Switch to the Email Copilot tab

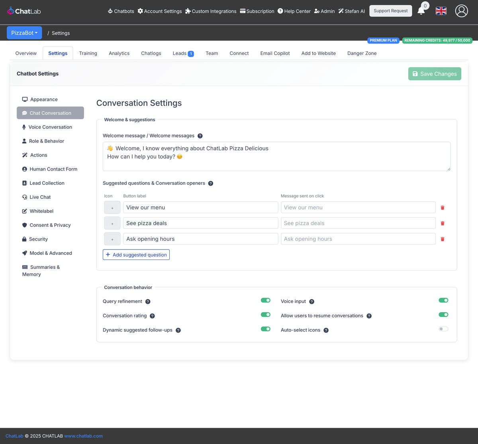(275, 53)
